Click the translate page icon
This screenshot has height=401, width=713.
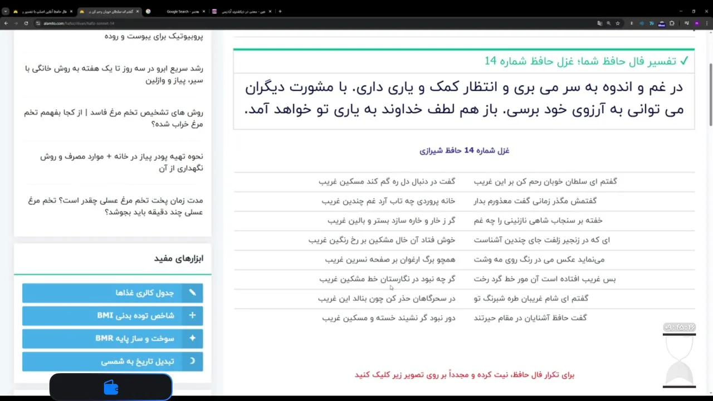[x=599, y=23]
